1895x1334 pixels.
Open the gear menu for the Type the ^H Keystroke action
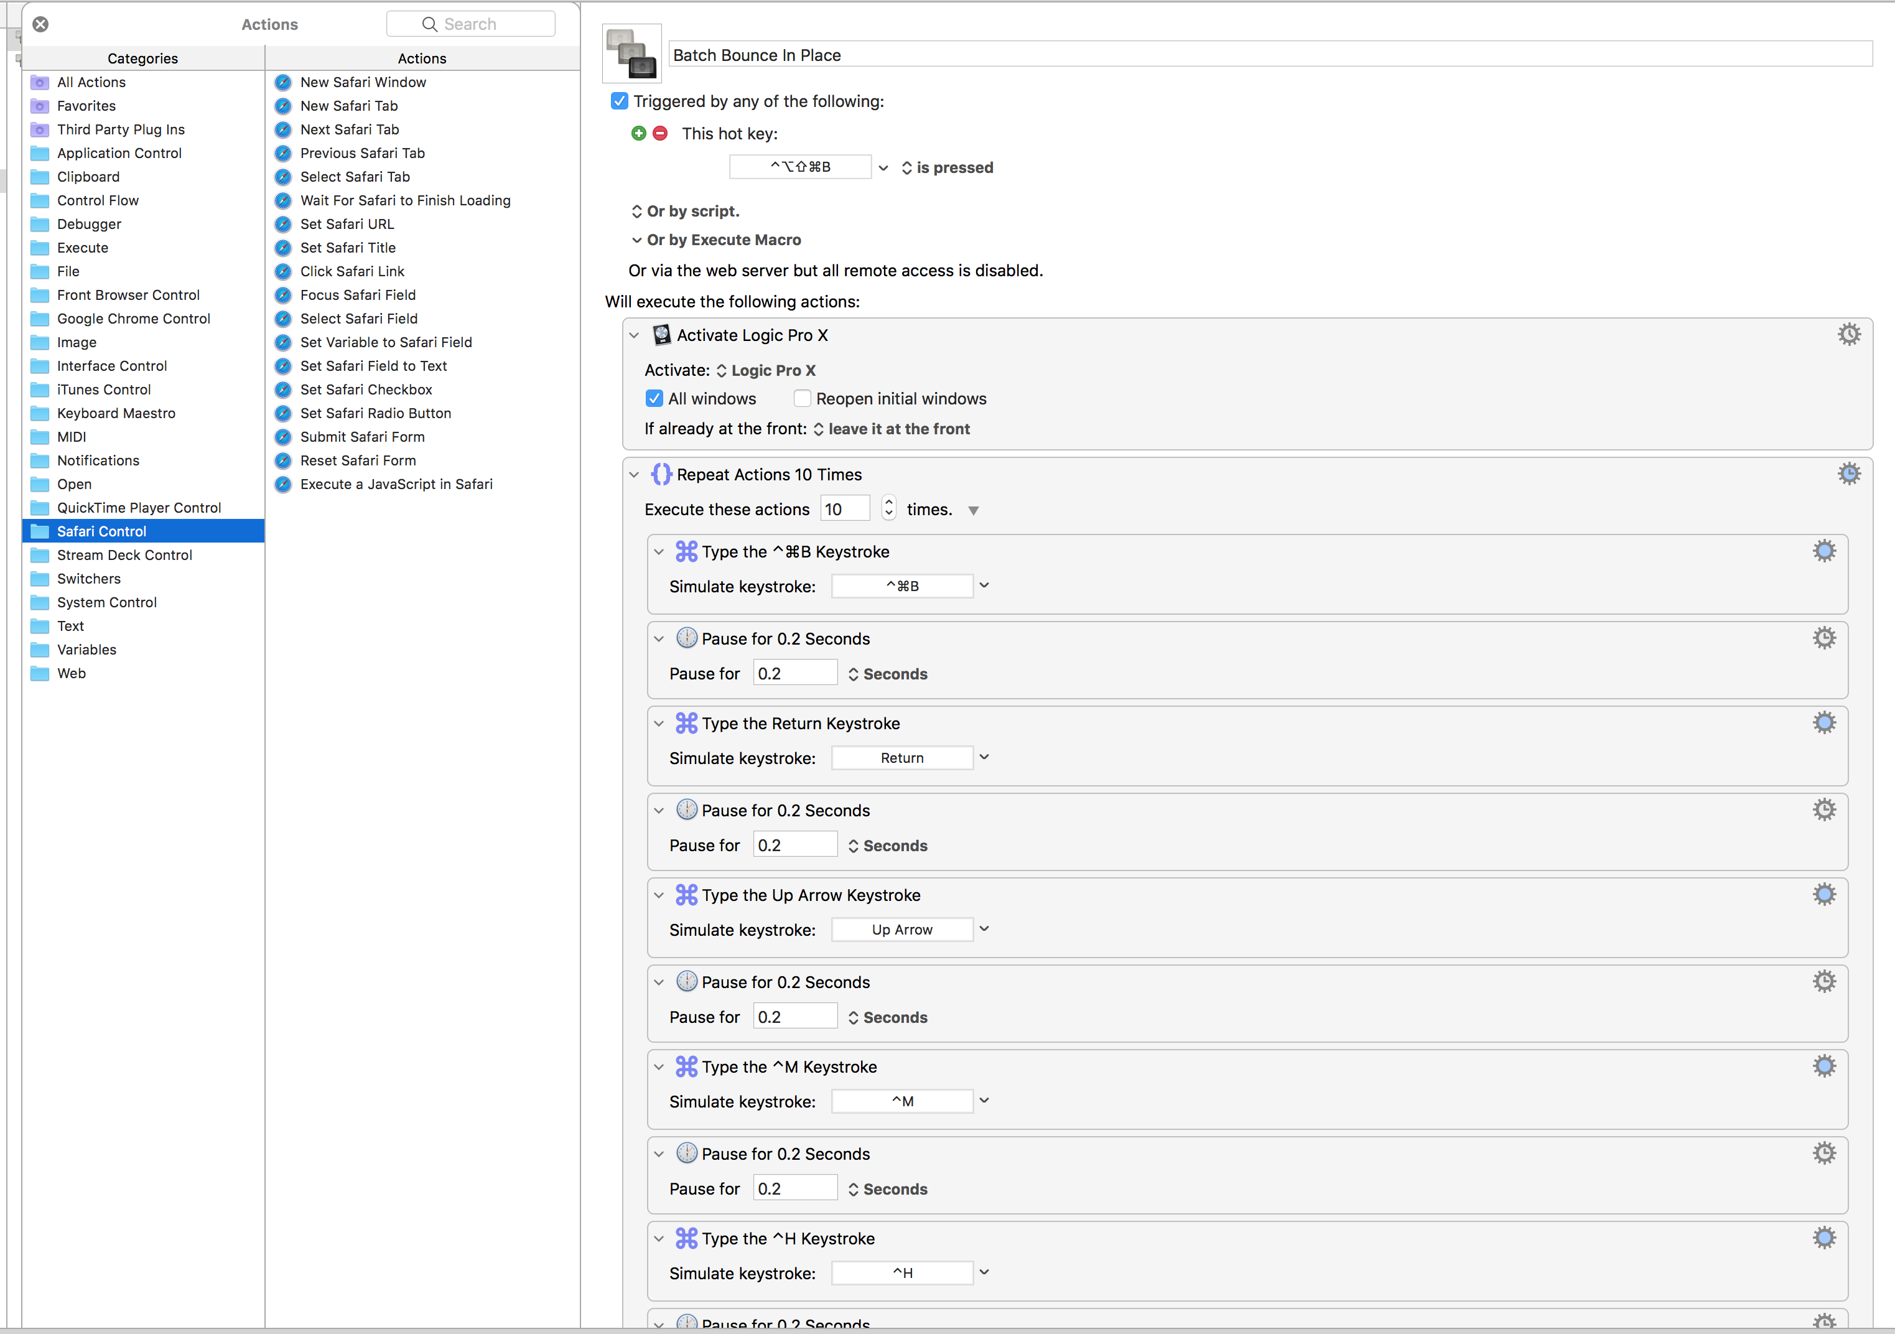[1824, 1238]
